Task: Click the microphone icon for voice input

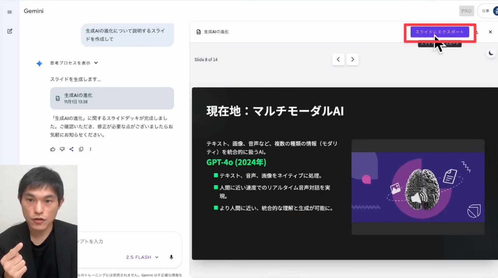Action: click(x=171, y=257)
